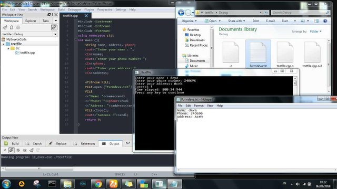The image size is (337, 189).
Task: Click the volume icon in system tray
Action: tap(298, 184)
